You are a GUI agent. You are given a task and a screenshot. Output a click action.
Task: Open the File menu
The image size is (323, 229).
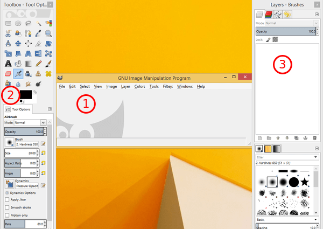[62, 86]
